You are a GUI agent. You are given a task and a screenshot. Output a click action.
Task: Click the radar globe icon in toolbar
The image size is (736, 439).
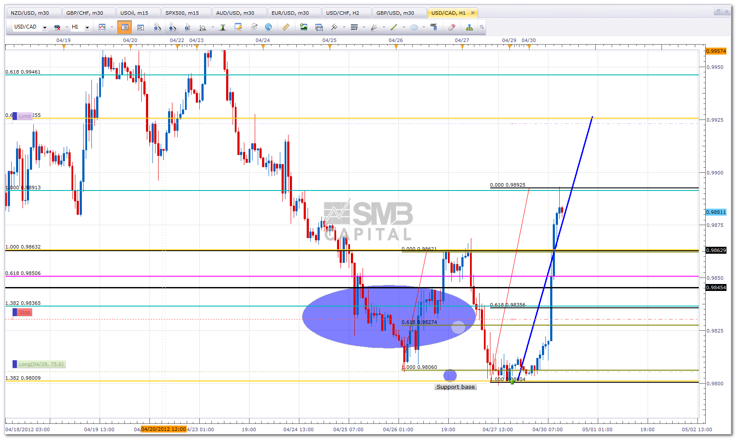[x=269, y=27]
